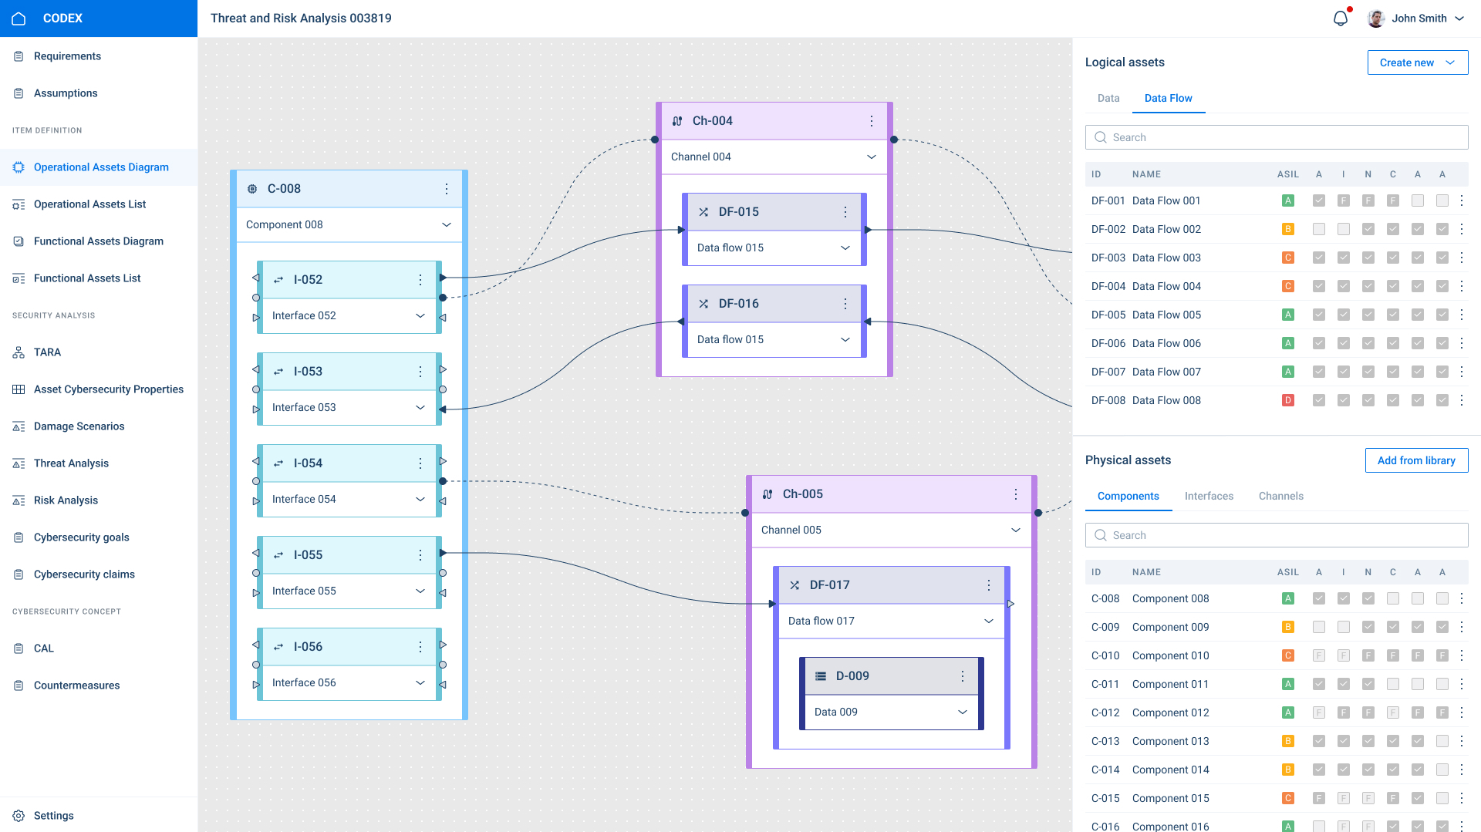Open kebab menu on I-053 interface
This screenshot has width=1481, height=832.
tap(420, 372)
